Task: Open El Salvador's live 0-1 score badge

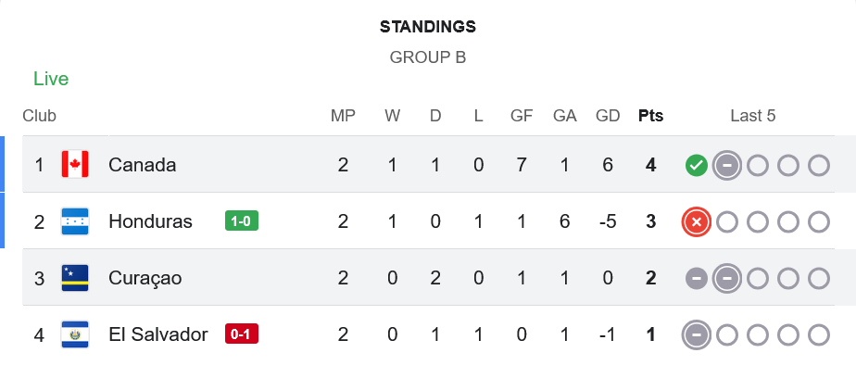Action: tap(241, 334)
